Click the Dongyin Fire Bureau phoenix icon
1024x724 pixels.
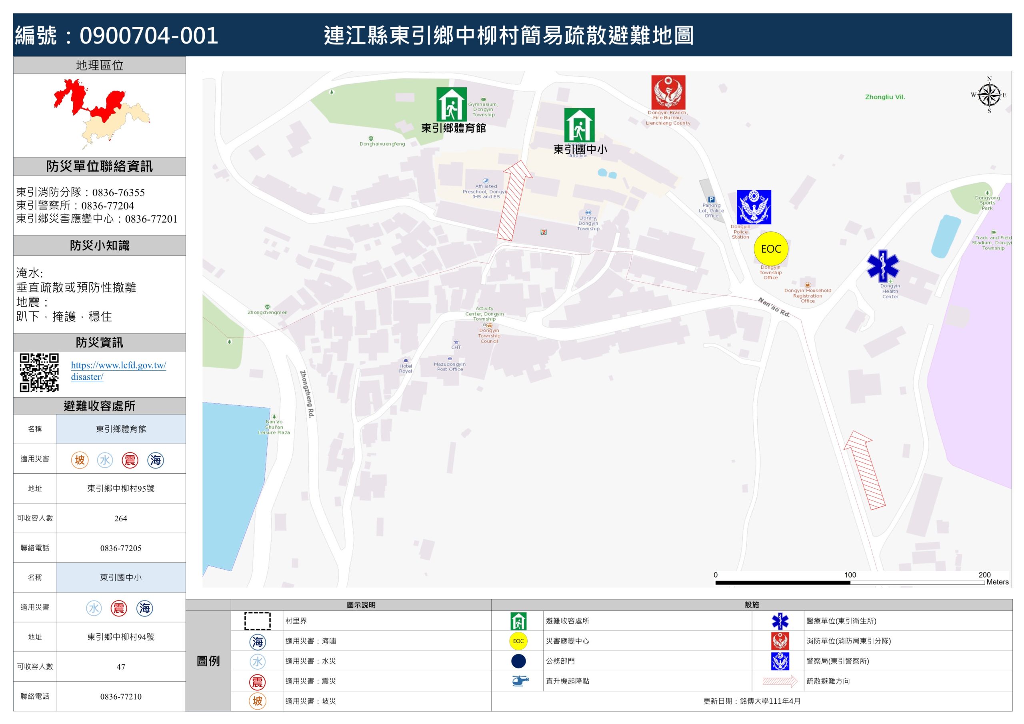point(668,92)
